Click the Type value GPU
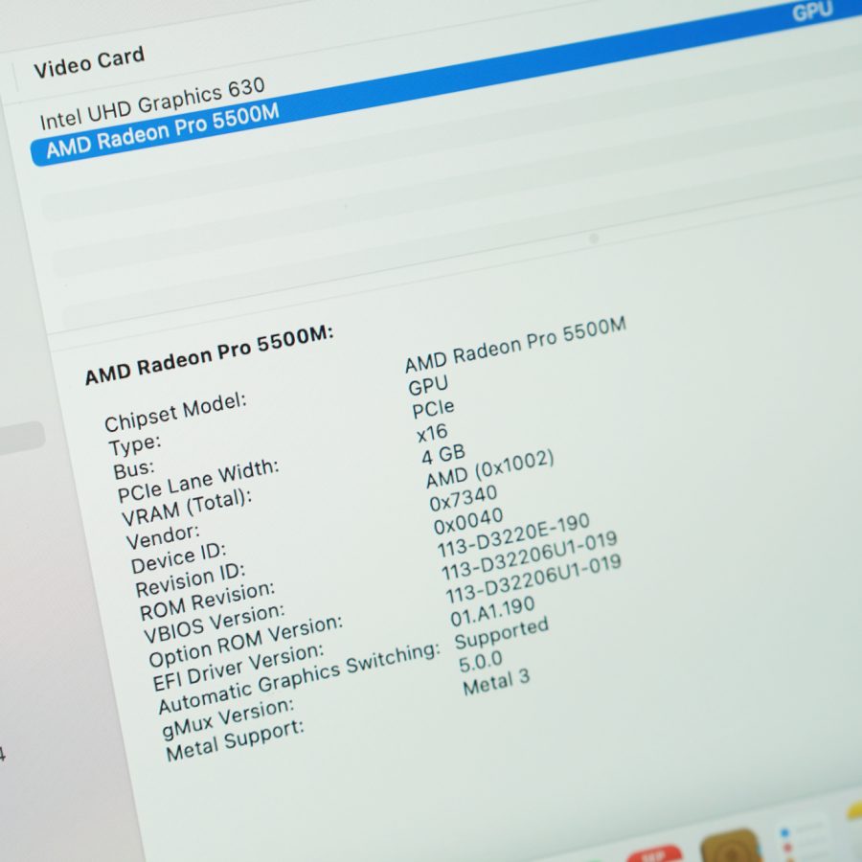The image size is (862, 862). 428,385
